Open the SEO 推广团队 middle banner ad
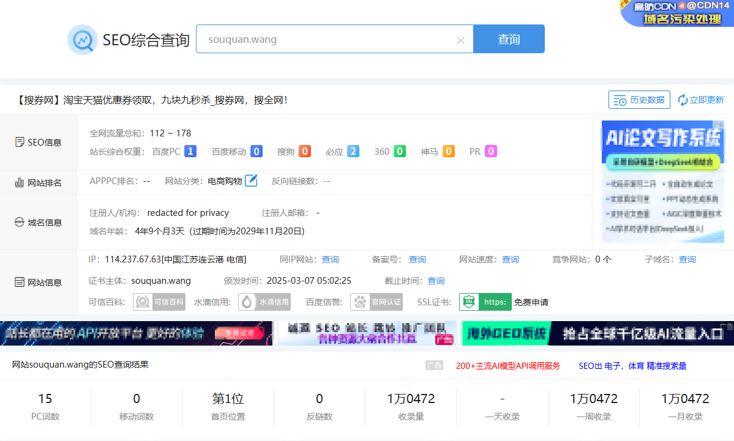Viewport: 734px width, 441px height. coord(367,333)
